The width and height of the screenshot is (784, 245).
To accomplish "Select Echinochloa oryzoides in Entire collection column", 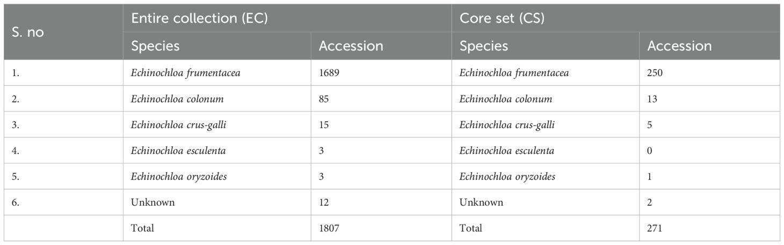I will coord(179,176).
